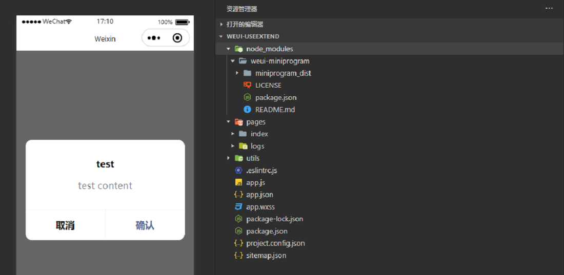The image size is (564, 275).
Task: Click the logs folder icon
Action: (x=243, y=146)
